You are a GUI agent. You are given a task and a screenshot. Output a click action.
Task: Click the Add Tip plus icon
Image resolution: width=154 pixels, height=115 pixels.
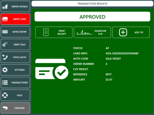pos(123,32)
